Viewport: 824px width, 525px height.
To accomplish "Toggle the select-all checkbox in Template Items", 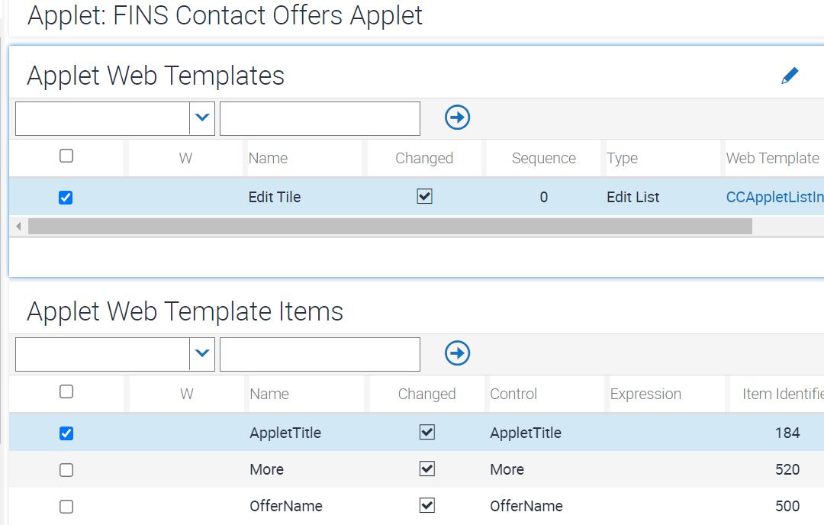I will 66,391.
